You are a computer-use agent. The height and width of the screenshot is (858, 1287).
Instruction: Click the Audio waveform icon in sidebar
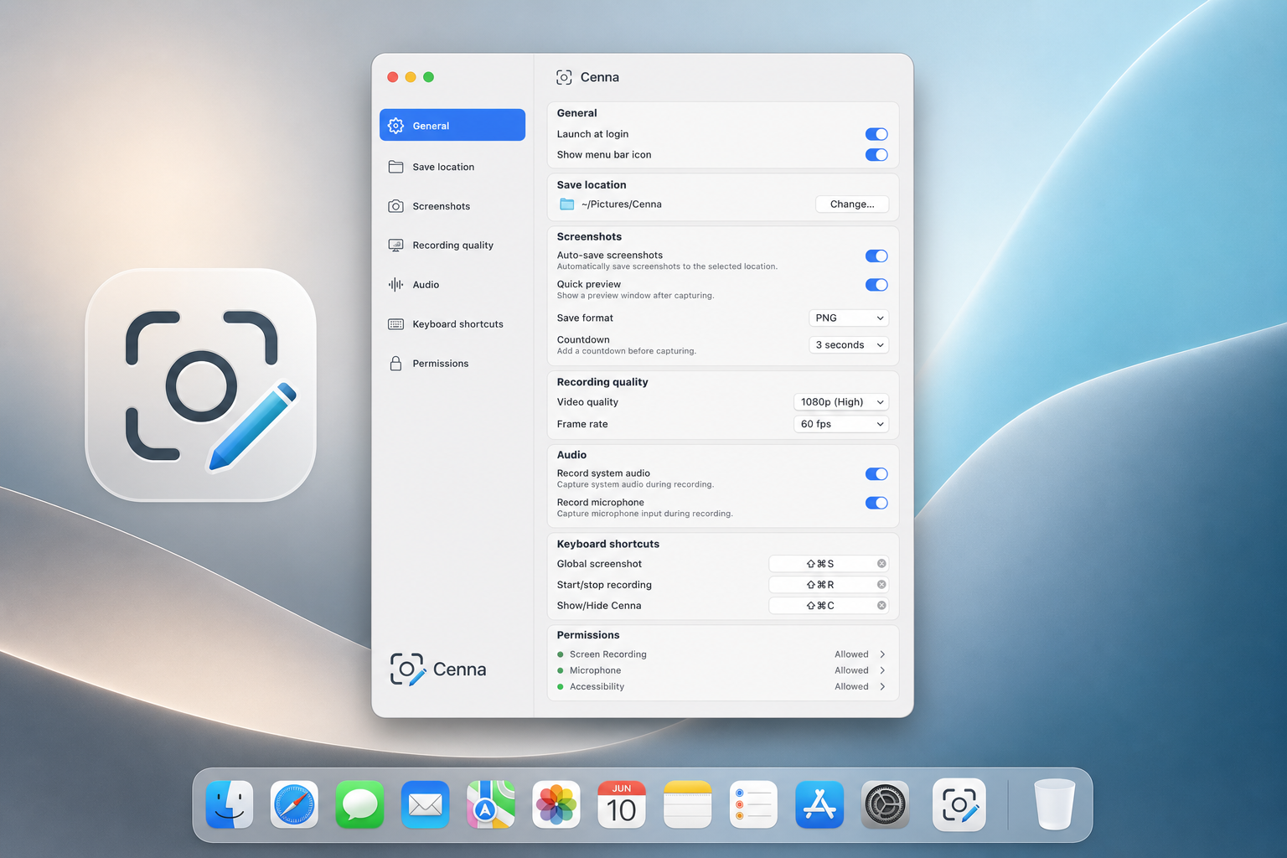pyautogui.click(x=396, y=285)
